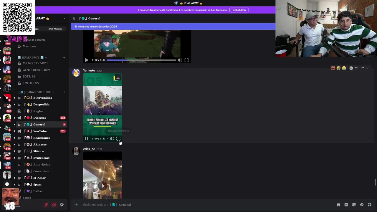Click Deshabilitar streamer mode button

click(239, 10)
